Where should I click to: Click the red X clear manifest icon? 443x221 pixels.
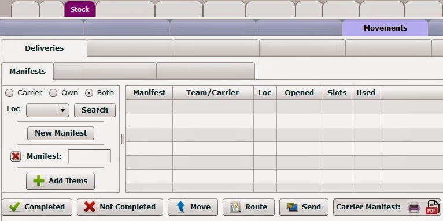click(16, 156)
